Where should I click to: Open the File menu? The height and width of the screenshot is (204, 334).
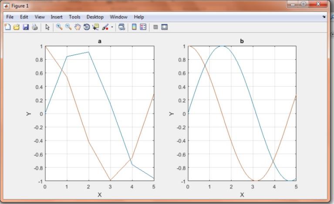click(x=10, y=17)
